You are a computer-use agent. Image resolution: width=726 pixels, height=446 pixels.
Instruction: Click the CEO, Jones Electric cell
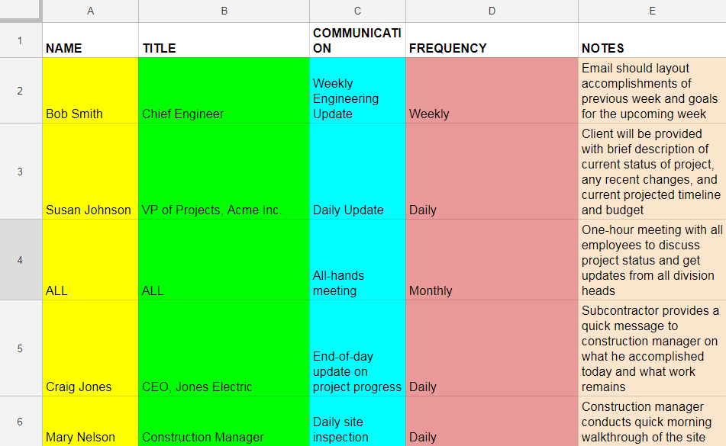tap(224, 348)
